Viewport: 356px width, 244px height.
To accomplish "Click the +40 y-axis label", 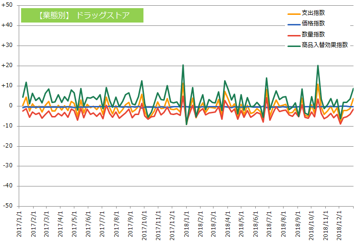I will (7, 25).
